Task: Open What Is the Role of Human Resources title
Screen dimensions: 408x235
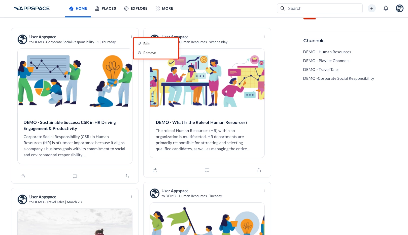Action: click(201, 122)
